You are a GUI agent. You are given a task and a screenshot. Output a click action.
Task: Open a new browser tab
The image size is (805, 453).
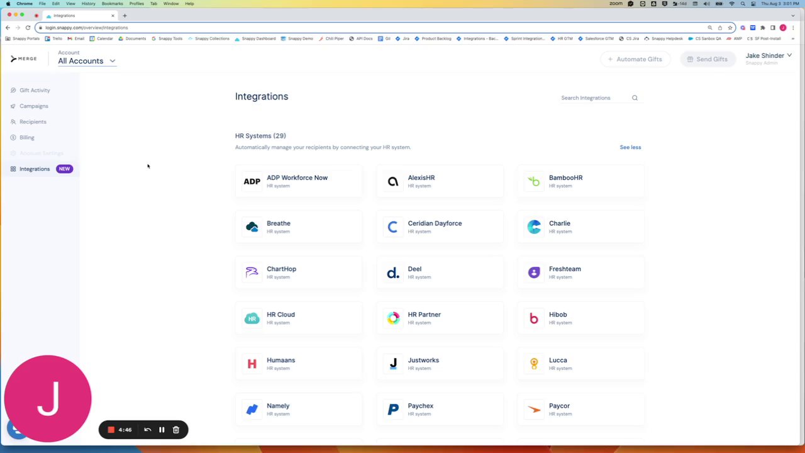pyautogui.click(x=125, y=15)
